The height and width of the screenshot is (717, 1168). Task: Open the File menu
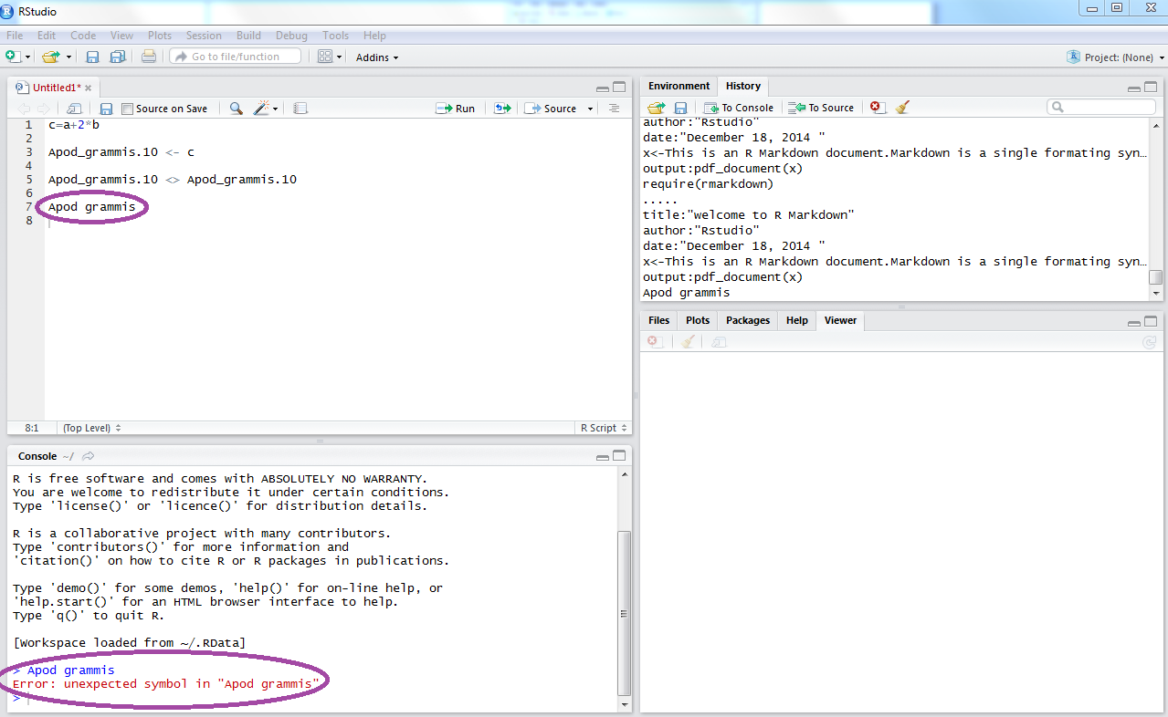click(15, 36)
